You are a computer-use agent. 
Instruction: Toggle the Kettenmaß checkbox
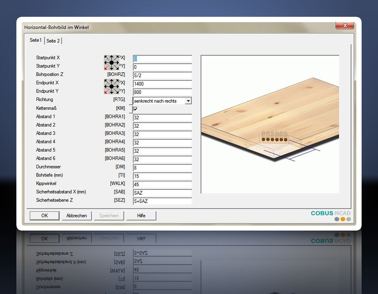(136, 109)
